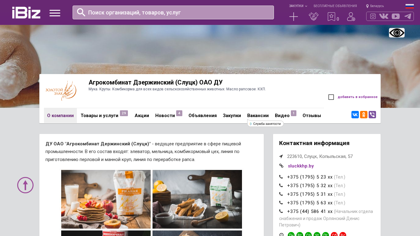Click the search magnifier icon

point(81,12)
